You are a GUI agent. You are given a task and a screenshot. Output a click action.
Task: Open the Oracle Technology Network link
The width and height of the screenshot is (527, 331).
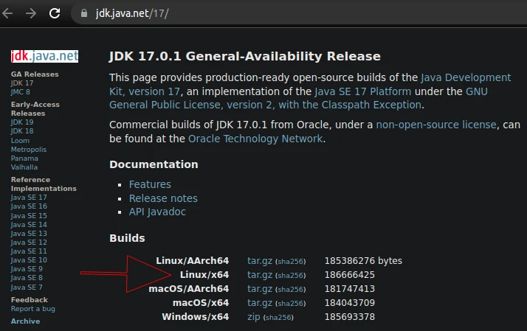(x=255, y=139)
